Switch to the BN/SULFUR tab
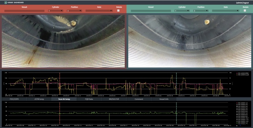 pyautogui.click(x=114, y=99)
